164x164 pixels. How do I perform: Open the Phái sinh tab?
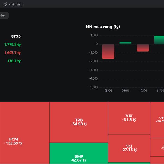pyautogui.click(x=13, y=4)
